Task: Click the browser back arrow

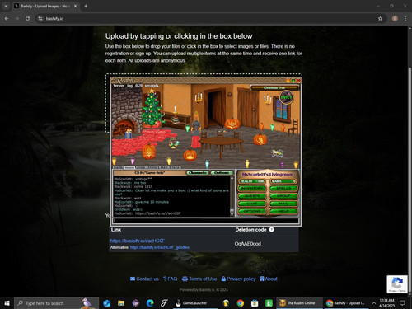Action: (7, 18)
